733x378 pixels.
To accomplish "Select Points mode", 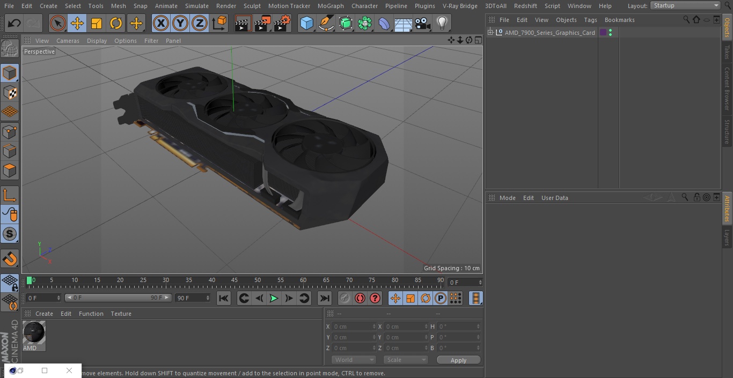I will 10,131.
